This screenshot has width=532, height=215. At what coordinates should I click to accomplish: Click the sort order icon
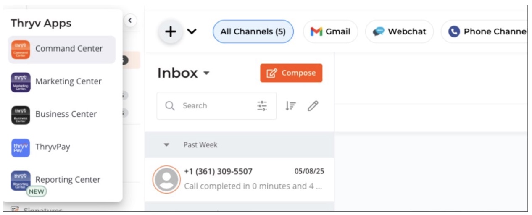[290, 106]
